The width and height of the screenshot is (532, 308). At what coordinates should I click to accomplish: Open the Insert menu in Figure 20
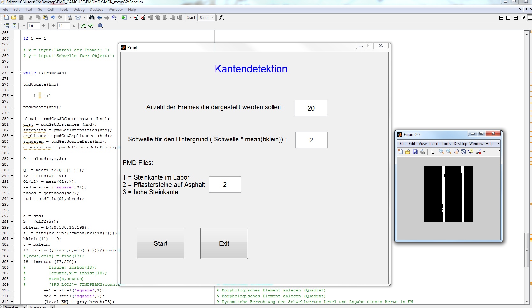tap(434, 144)
